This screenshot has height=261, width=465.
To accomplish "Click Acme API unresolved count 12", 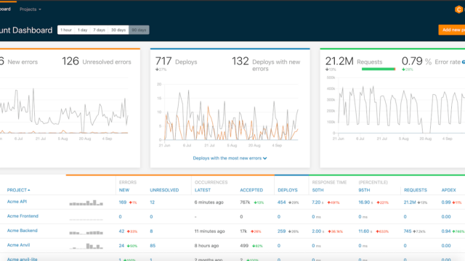I will pyautogui.click(x=152, y=202).
